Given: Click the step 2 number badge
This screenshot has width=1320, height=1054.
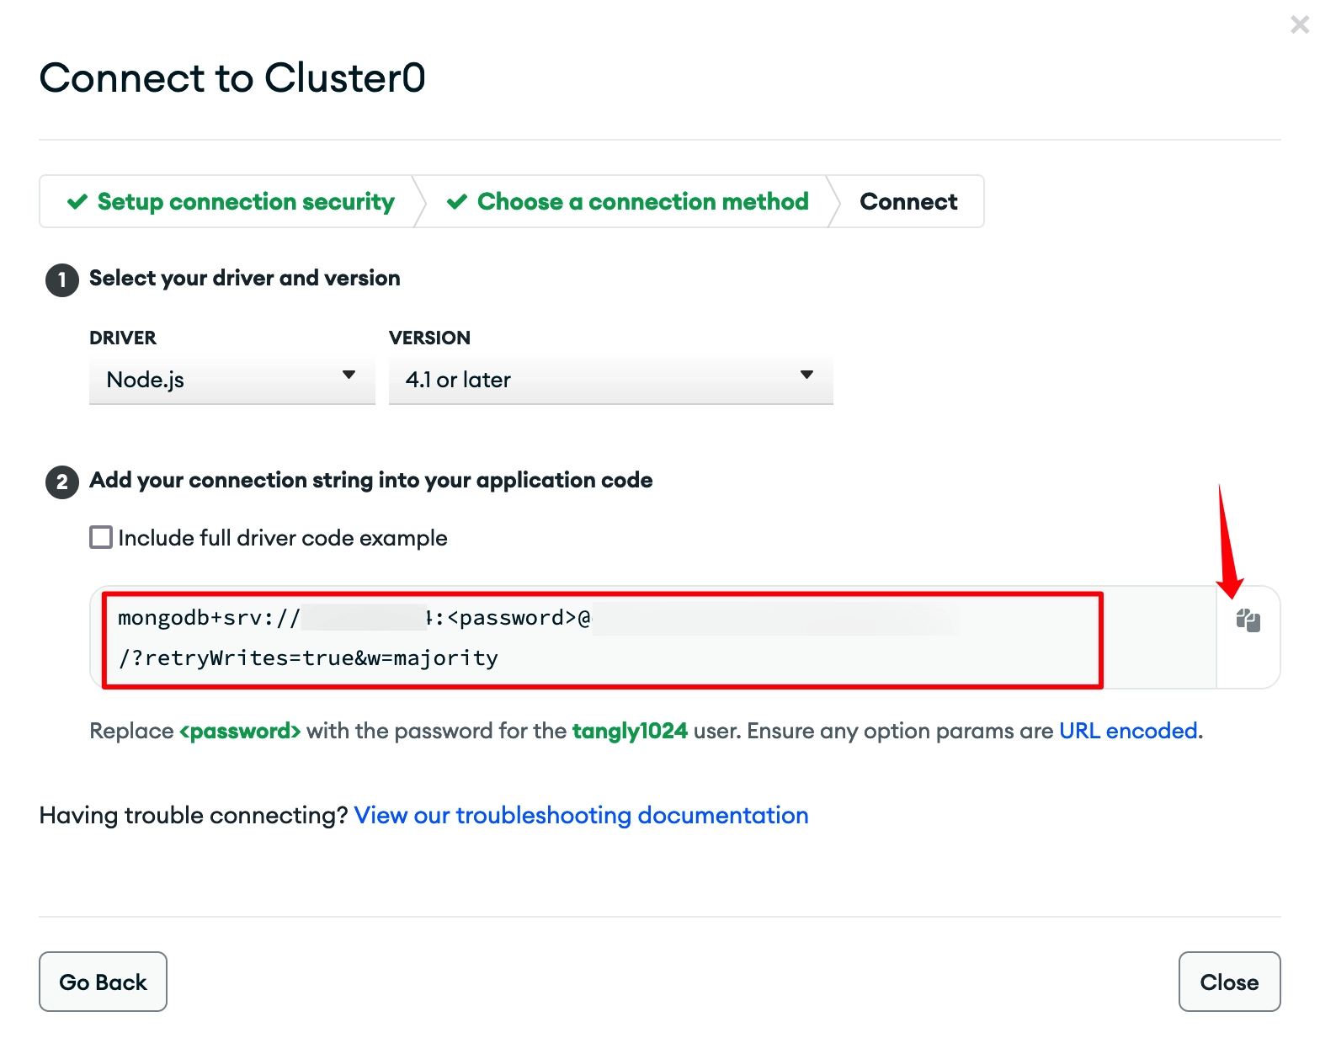Looking at the screenshot, I should point(62,482).
